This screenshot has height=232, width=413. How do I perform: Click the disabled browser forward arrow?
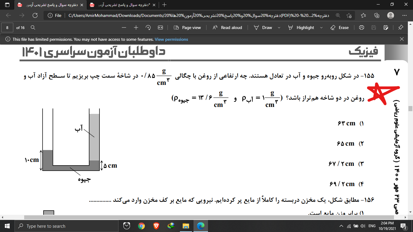click(x=22, y=15)
